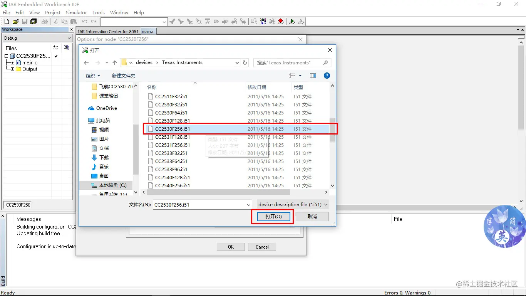Toggle the preview pane icon
Screen dimensions: 526x296
pyautogui.click(x=313, y=76)
